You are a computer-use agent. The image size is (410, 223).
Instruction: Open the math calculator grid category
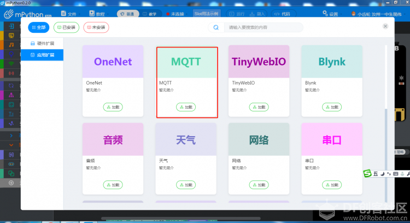point(11,104)
